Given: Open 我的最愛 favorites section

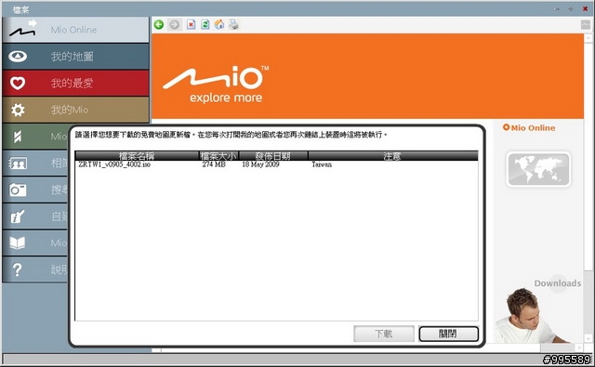Looking at the screenshot, I should coord(75,83).
